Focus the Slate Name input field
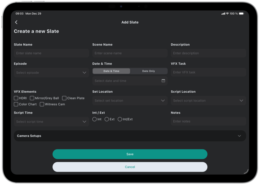The image size is (260, 185). coord(51,53)
